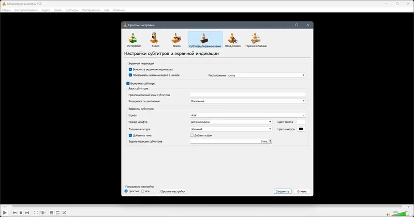Open the Аудио settings category
The image size is (414, 217).
[155, 40]
